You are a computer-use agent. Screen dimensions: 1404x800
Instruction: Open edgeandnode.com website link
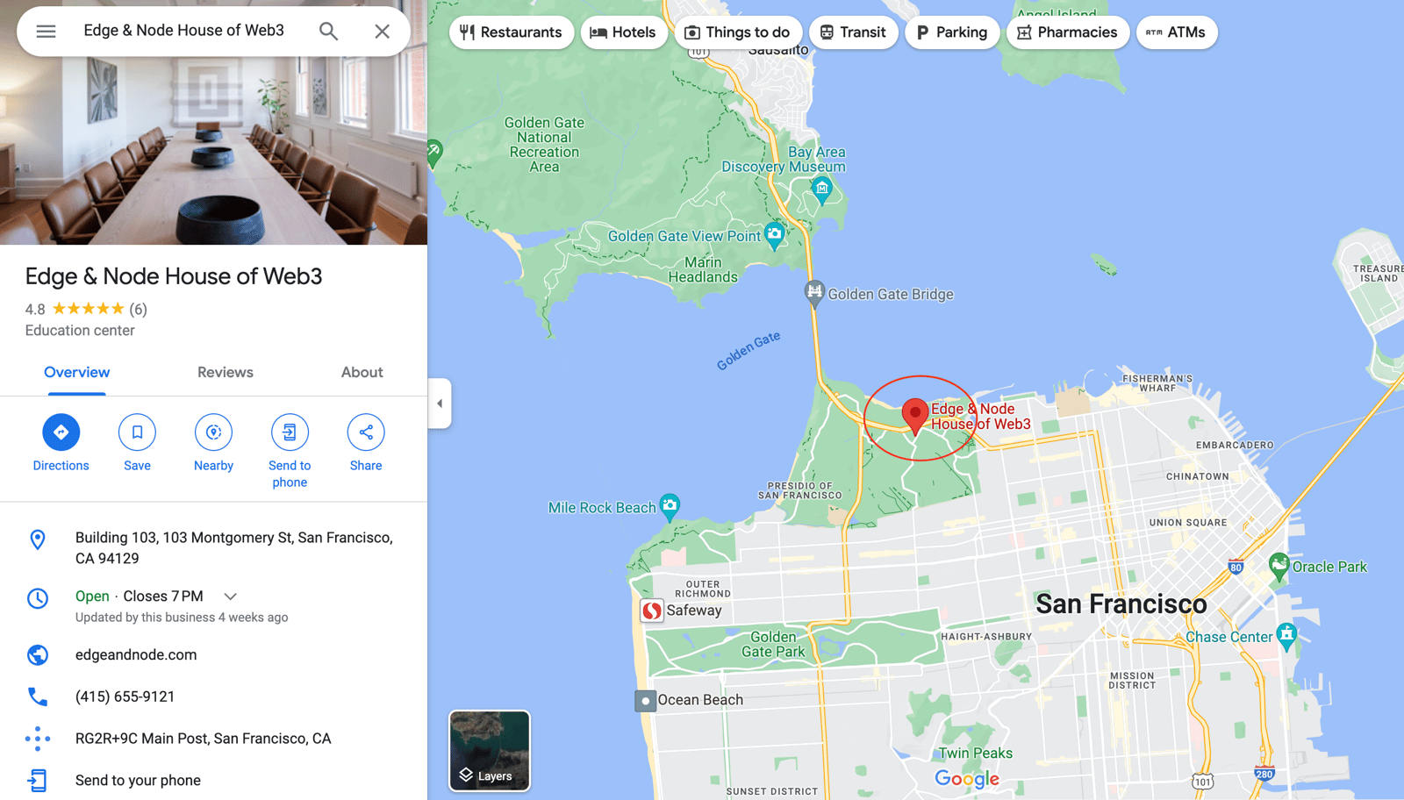click(x=136, y=655)
